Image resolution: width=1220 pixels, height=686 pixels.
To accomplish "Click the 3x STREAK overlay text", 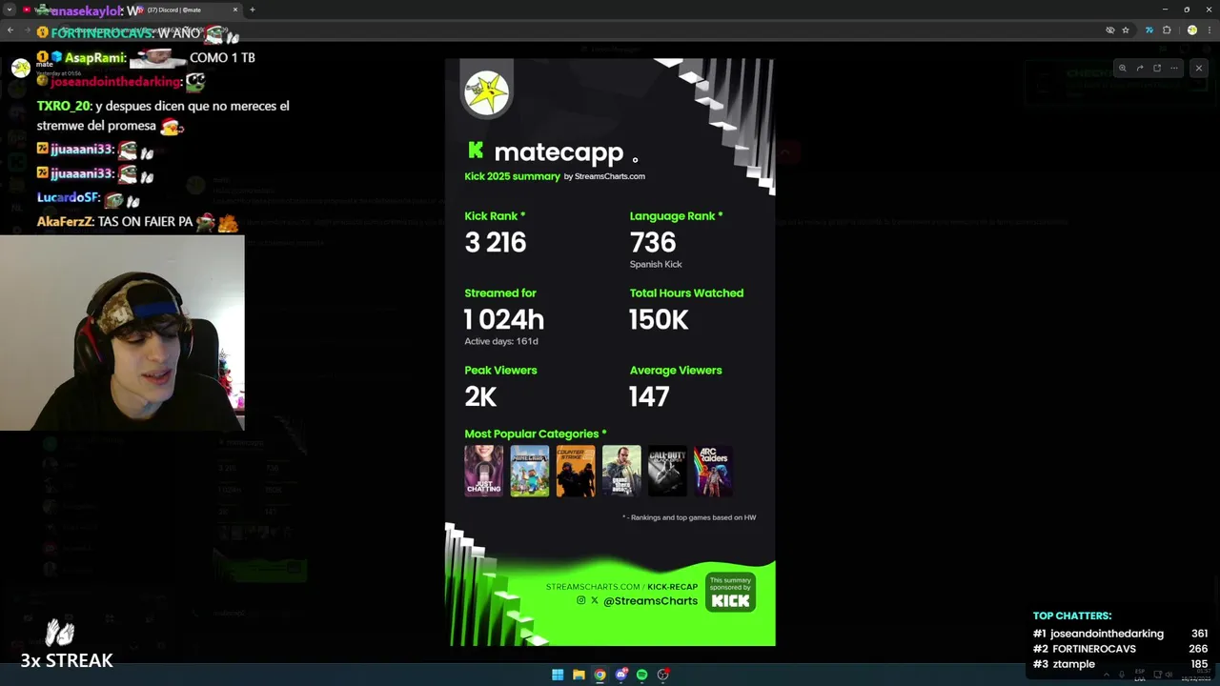I will (67, 660).
